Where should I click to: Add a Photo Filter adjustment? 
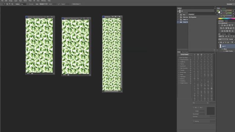click(x=228, y=28)
